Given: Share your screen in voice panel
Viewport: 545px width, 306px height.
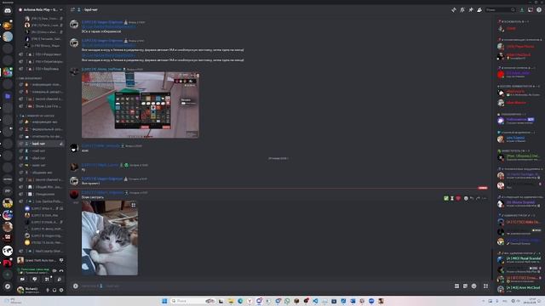Looking at the screenshot, I should pyautogui.click(x=34, y=280).
